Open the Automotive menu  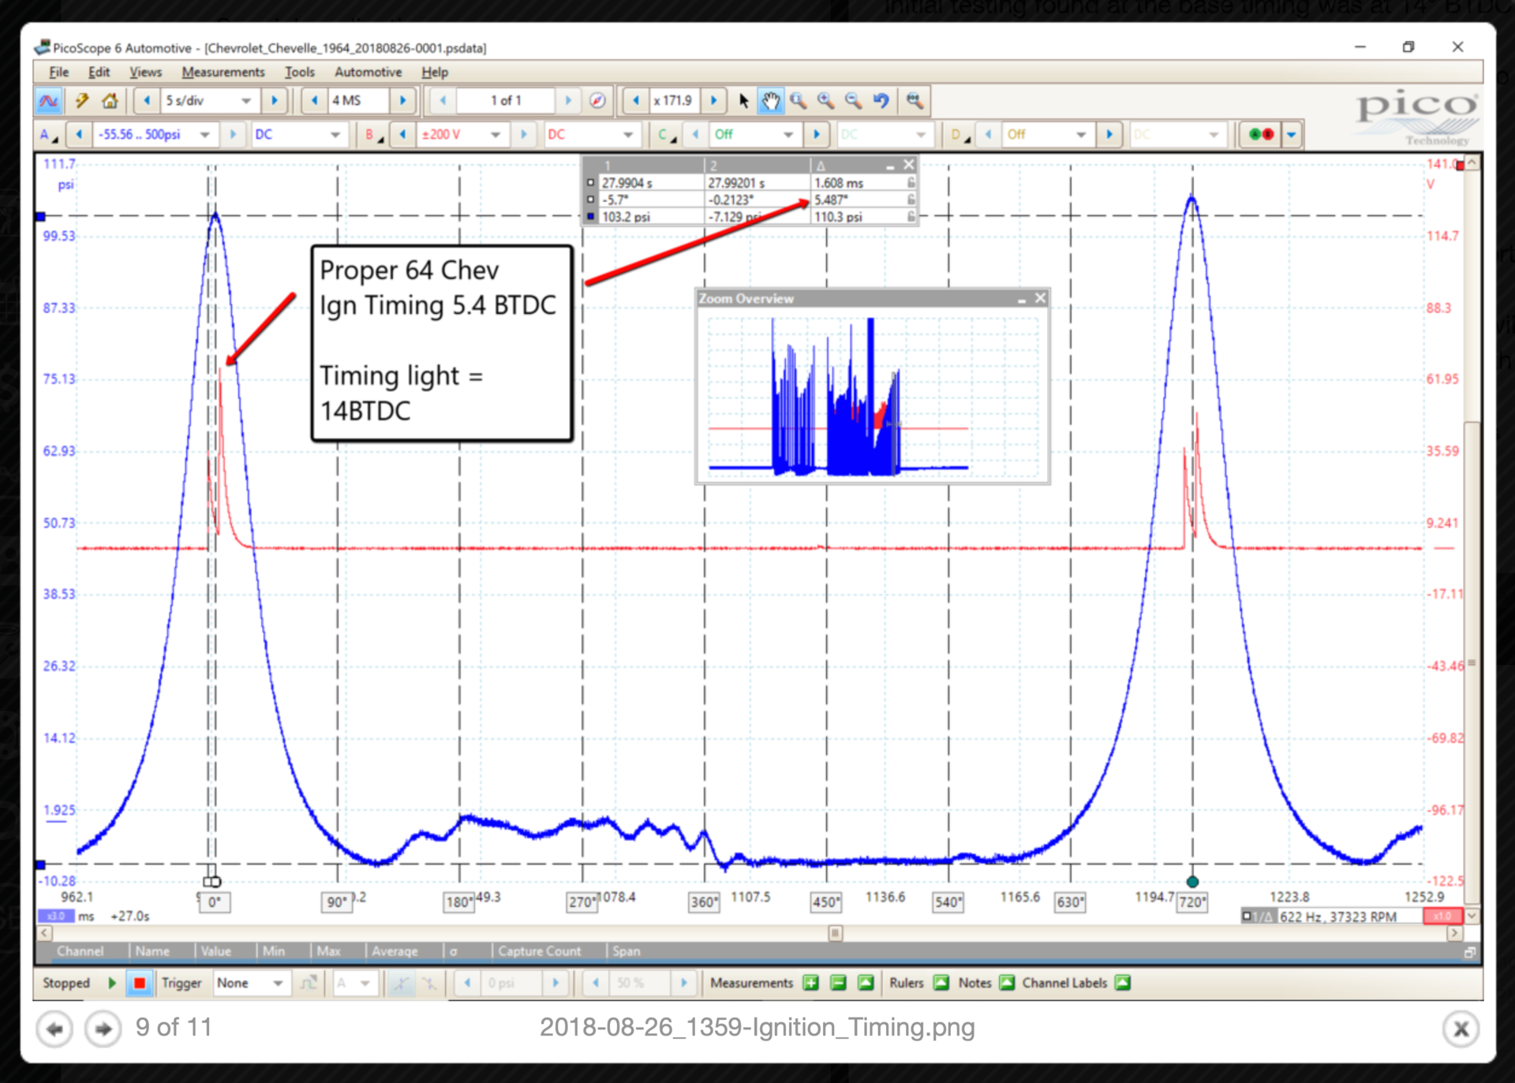point(368,72)
